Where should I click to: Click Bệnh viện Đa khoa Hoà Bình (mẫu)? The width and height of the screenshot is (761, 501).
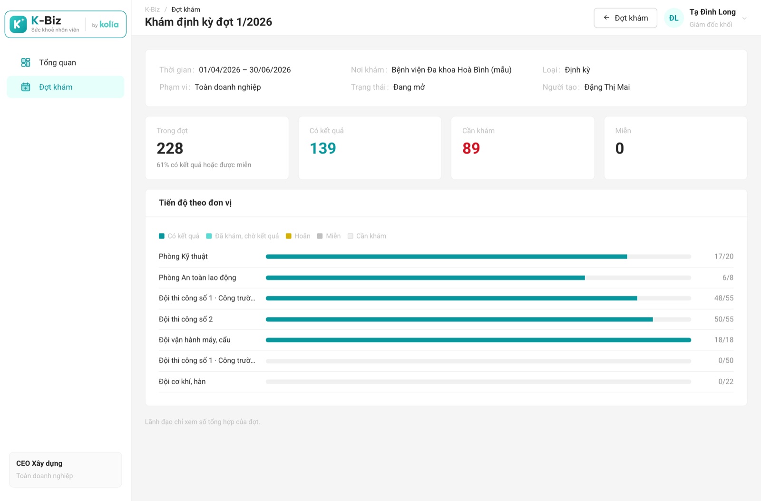[451, 70]
